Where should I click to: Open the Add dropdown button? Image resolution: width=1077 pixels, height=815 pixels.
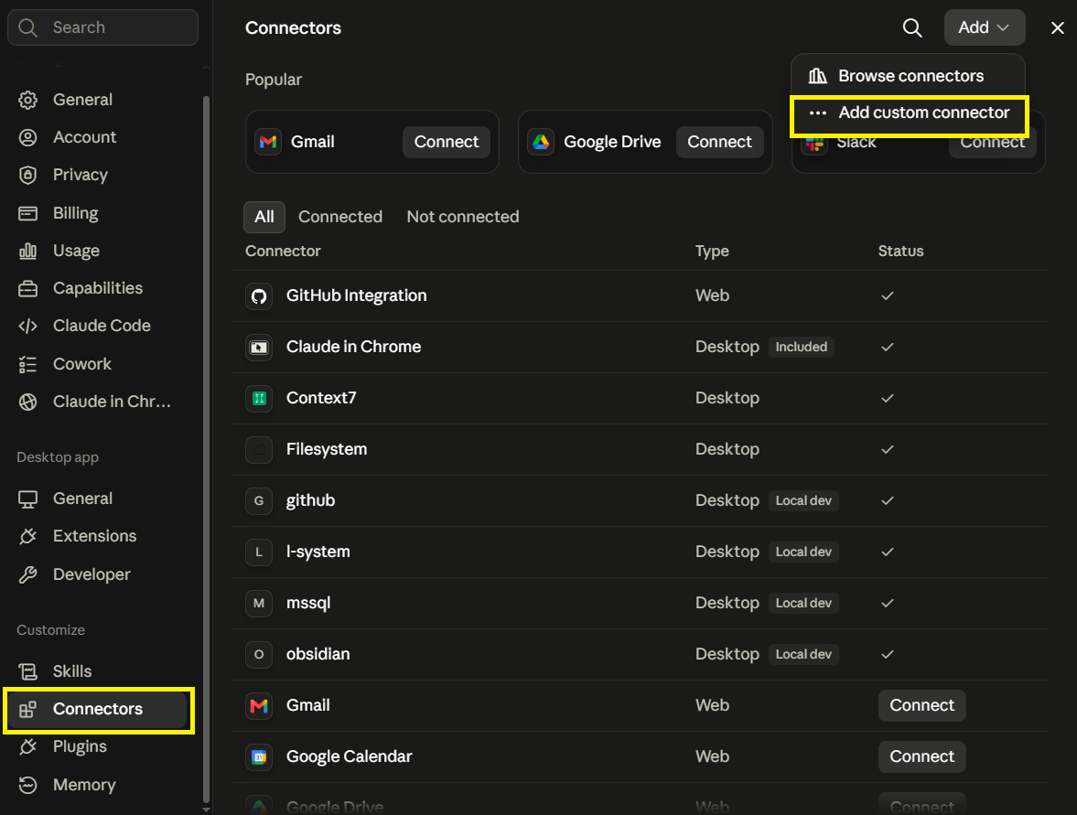(985, 27)
